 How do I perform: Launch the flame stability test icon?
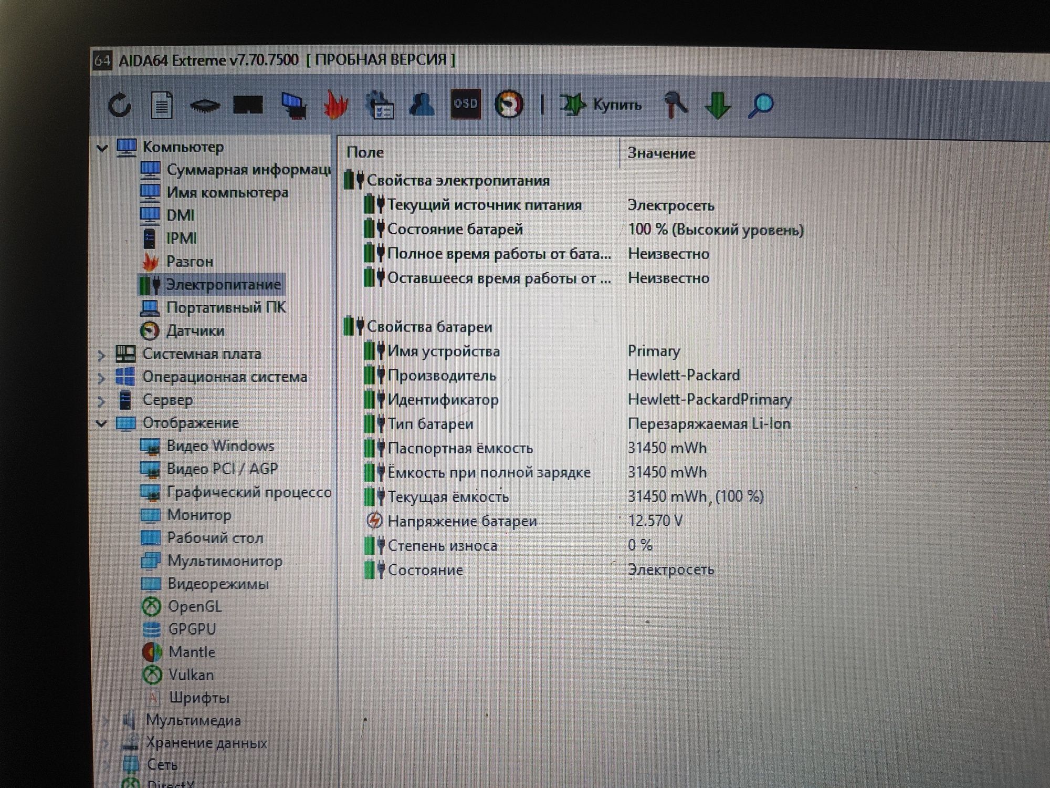336,105
